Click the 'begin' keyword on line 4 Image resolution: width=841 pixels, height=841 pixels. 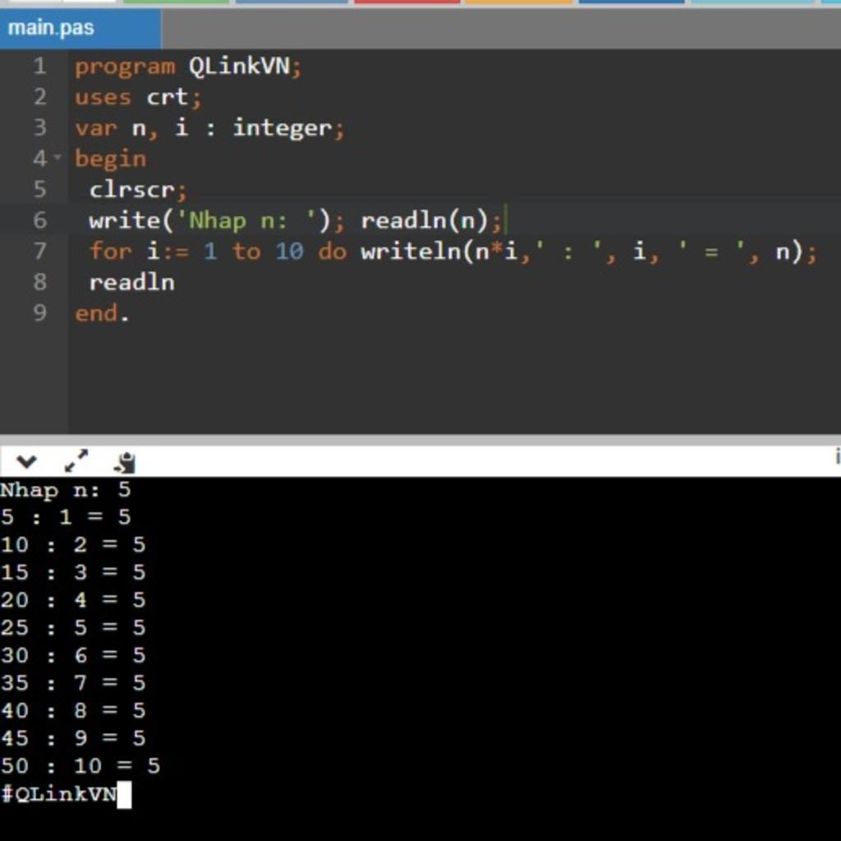[x=111, y=159]
